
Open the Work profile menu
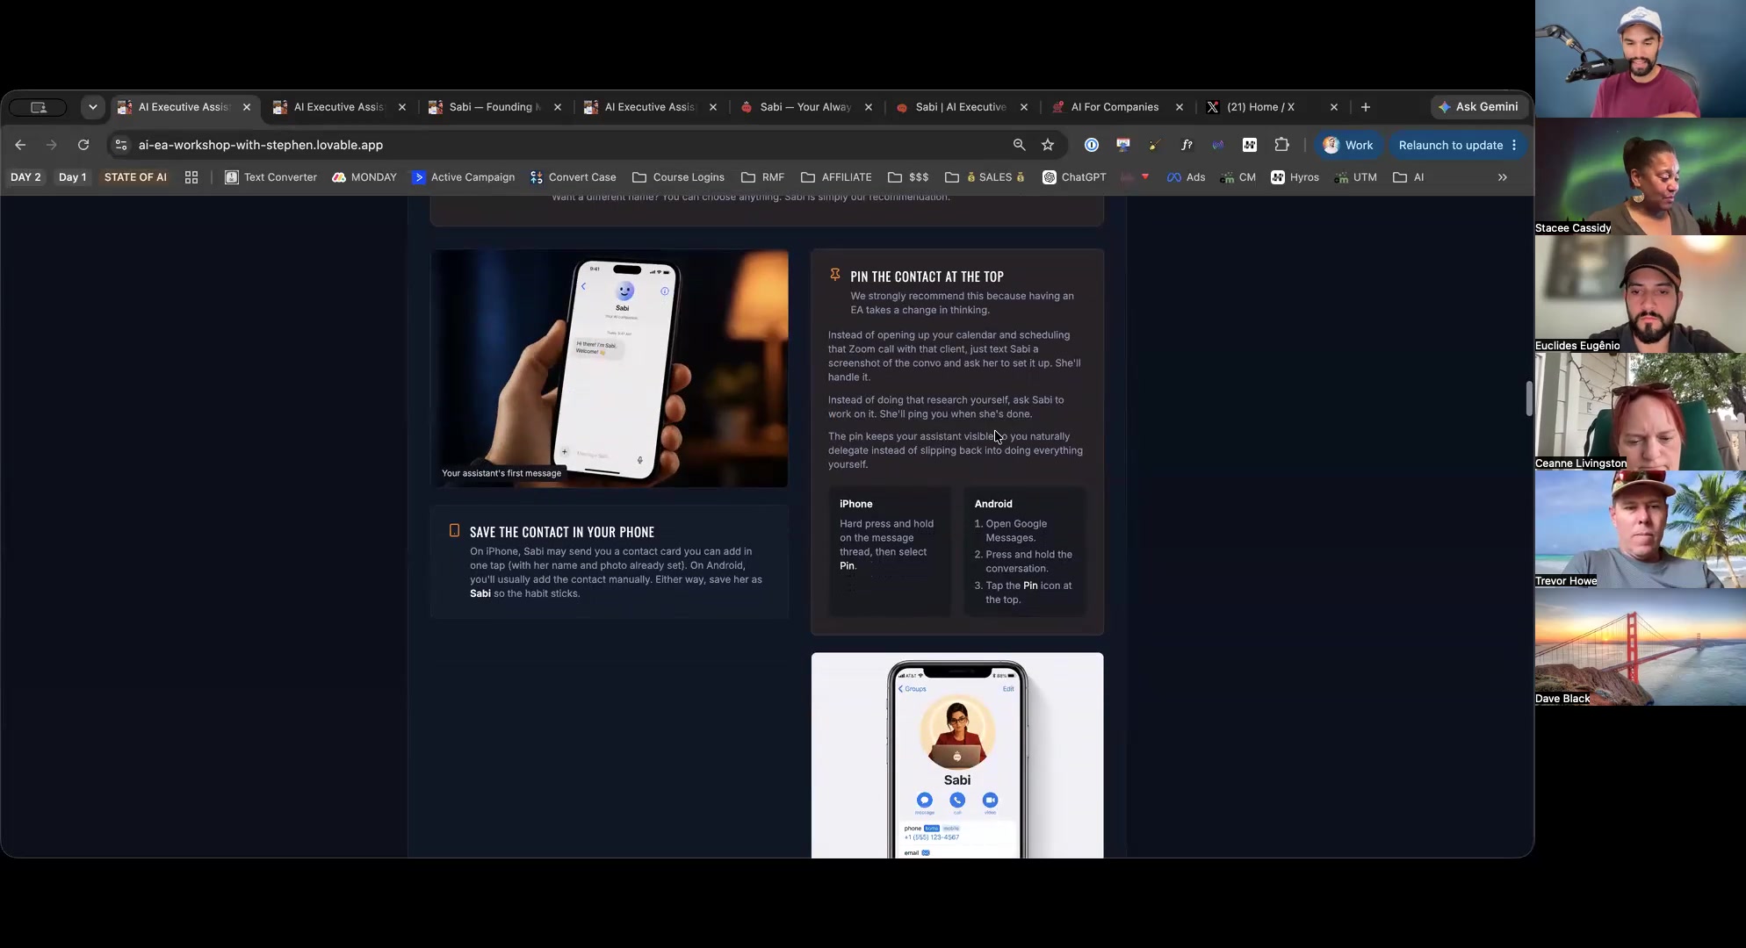1348,145
